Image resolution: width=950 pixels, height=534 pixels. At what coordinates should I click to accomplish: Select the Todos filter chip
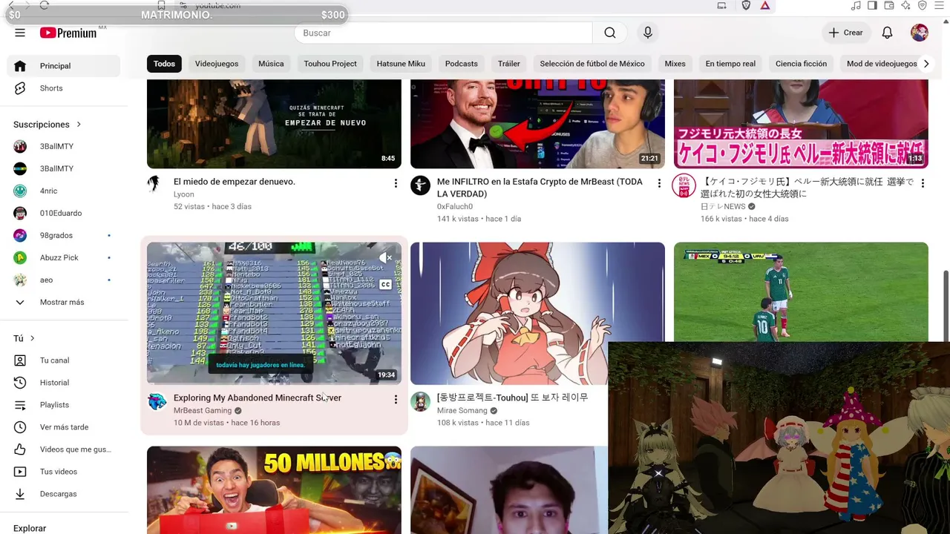164,64
